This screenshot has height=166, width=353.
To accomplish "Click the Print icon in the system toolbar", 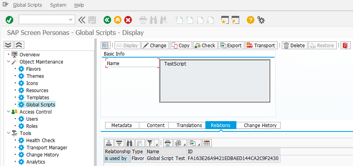I will pos(143,20).
